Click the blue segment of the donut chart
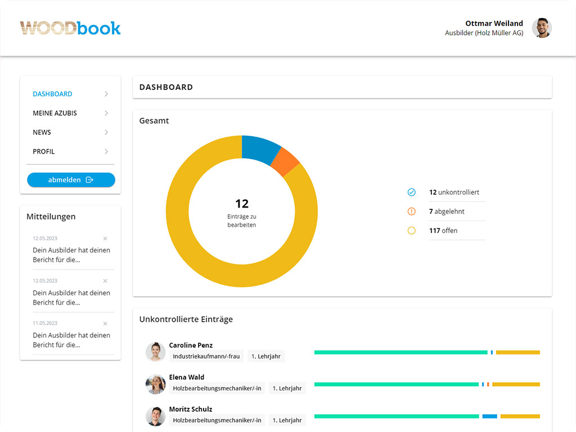Image resolution: width=576 pixels, height=432 pixels. pyautogui.click(x=260, y=148)
